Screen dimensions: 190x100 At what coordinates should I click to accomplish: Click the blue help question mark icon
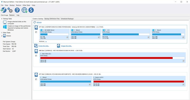click(17, 10)
